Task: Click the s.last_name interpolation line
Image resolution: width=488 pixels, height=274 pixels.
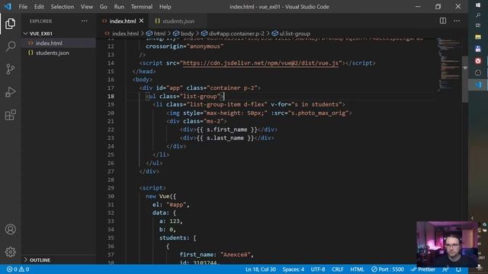Action: (x=226, y=138)
